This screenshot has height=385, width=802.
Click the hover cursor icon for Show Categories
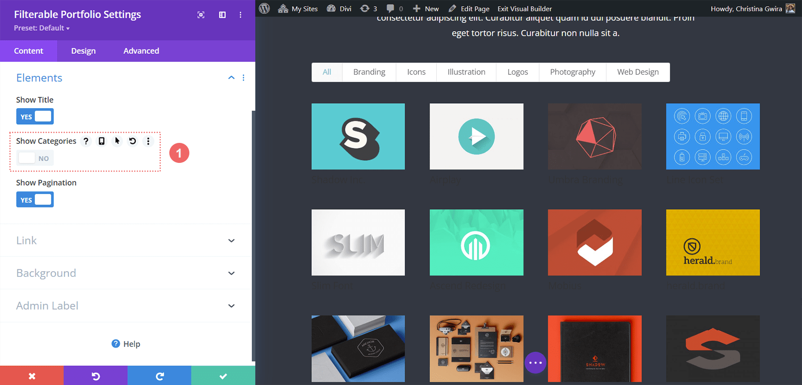point(117,141)
